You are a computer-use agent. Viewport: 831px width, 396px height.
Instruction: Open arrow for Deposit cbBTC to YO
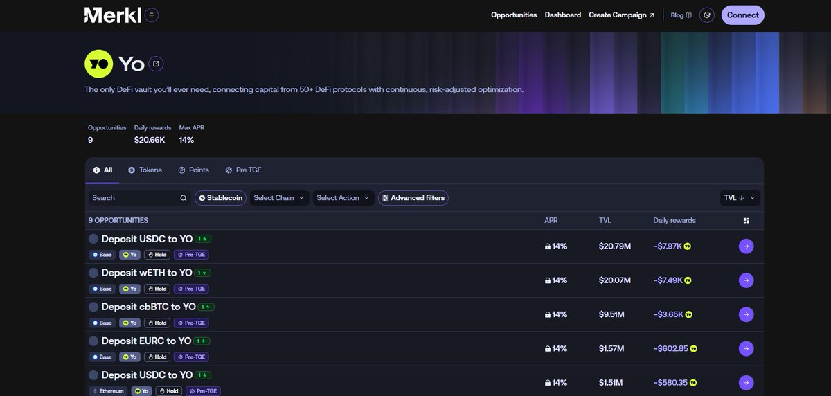click(x=746, y=314)
